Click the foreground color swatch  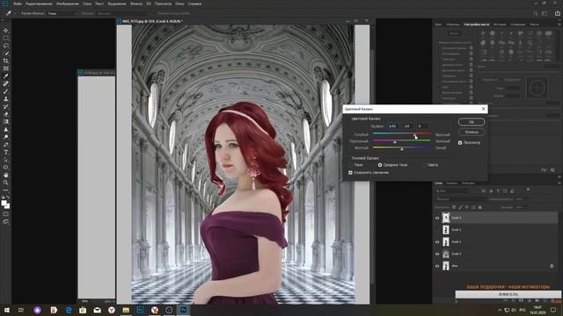coord(4,203)
